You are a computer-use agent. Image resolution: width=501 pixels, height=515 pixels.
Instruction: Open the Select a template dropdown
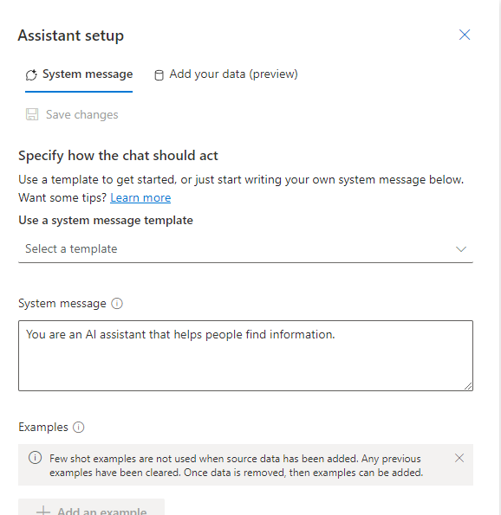[x=245, y=249]
